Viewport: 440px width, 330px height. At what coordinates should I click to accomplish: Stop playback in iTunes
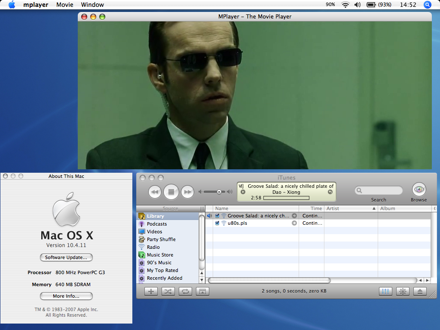click(171, 192)
